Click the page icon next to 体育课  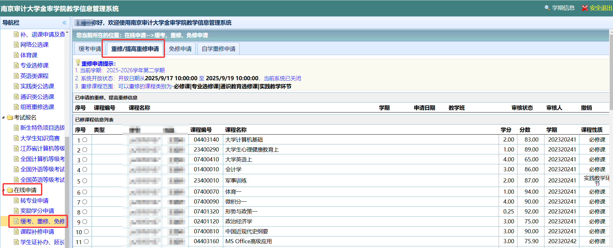(16, 55)
